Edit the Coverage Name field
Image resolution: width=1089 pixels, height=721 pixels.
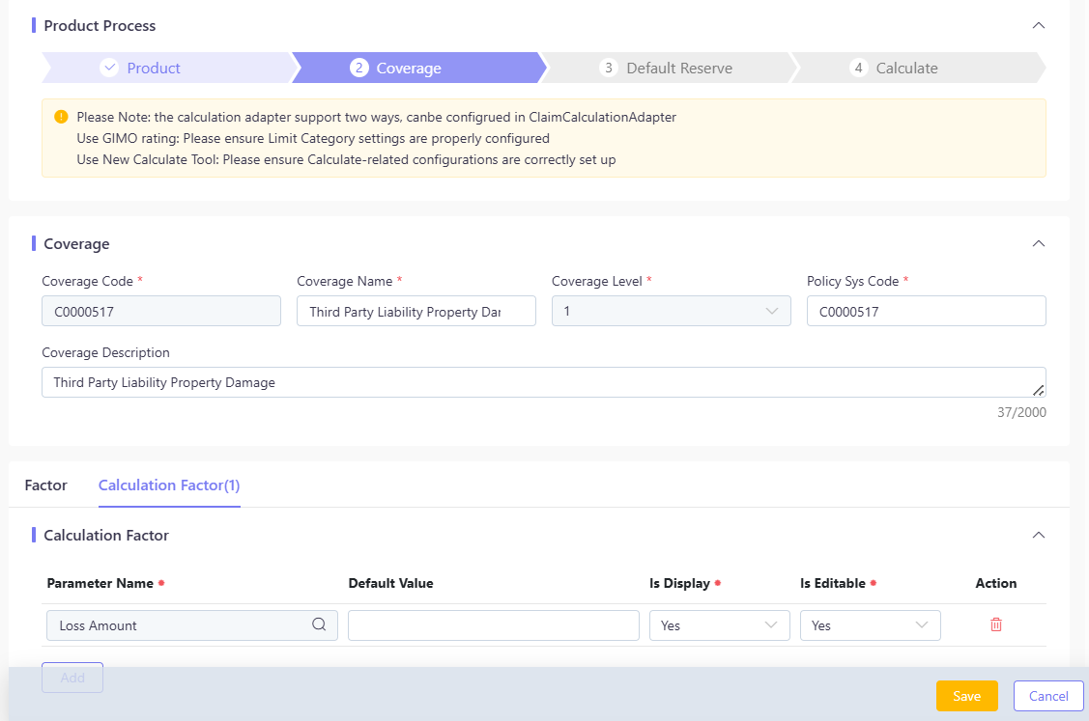tap(416, 311)
